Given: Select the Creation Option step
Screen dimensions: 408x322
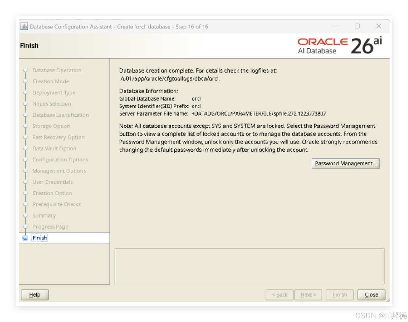Looking at the screenshot, I should pos(52,193).
